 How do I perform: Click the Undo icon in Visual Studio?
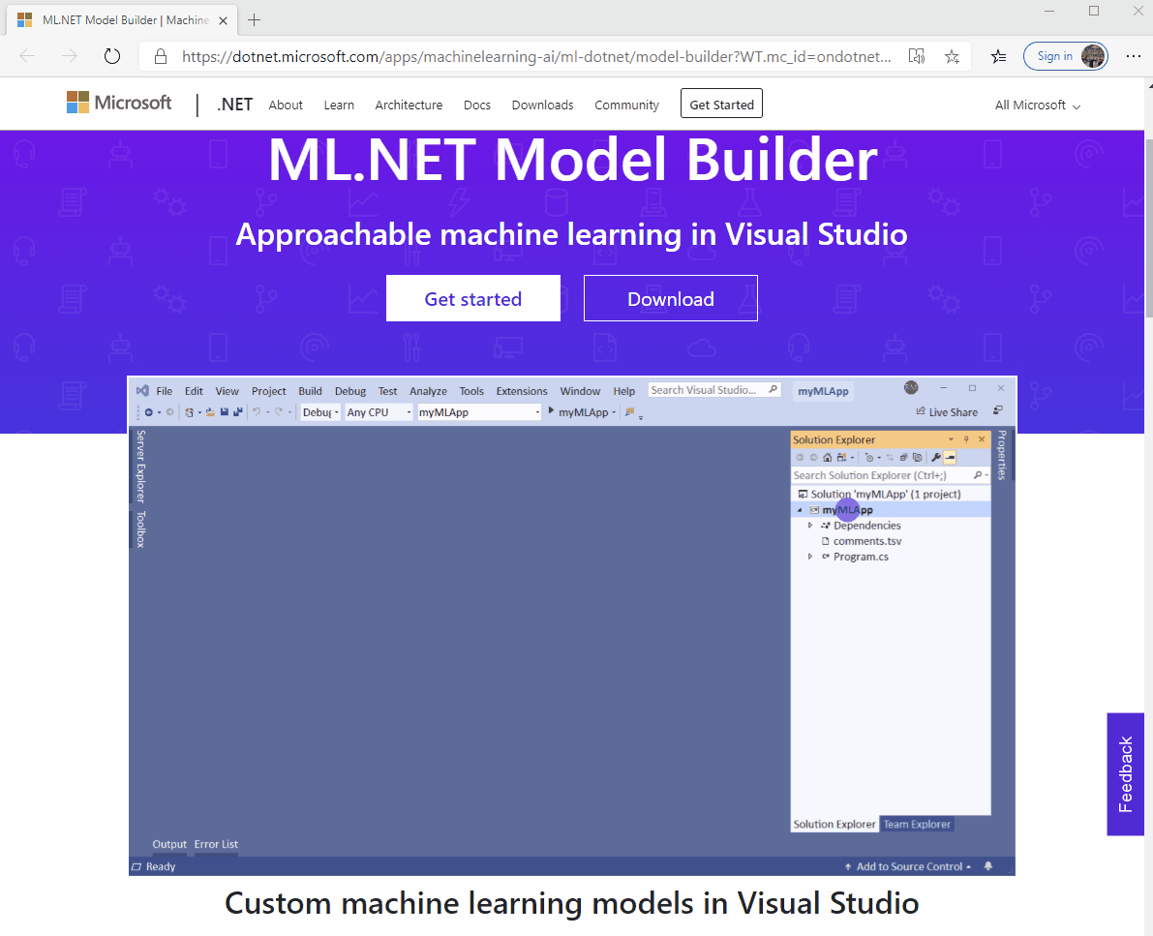(x=258, y=412)
